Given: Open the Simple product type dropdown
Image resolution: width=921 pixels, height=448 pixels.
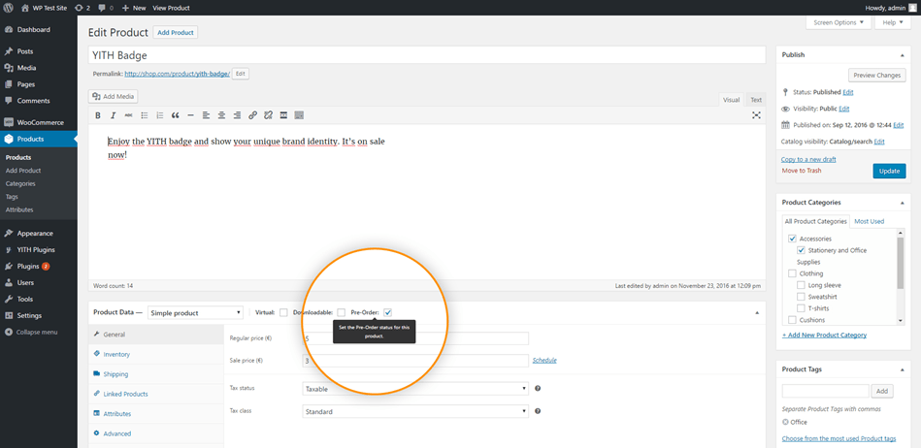Looking at the screenshot, I should (196, 313).
